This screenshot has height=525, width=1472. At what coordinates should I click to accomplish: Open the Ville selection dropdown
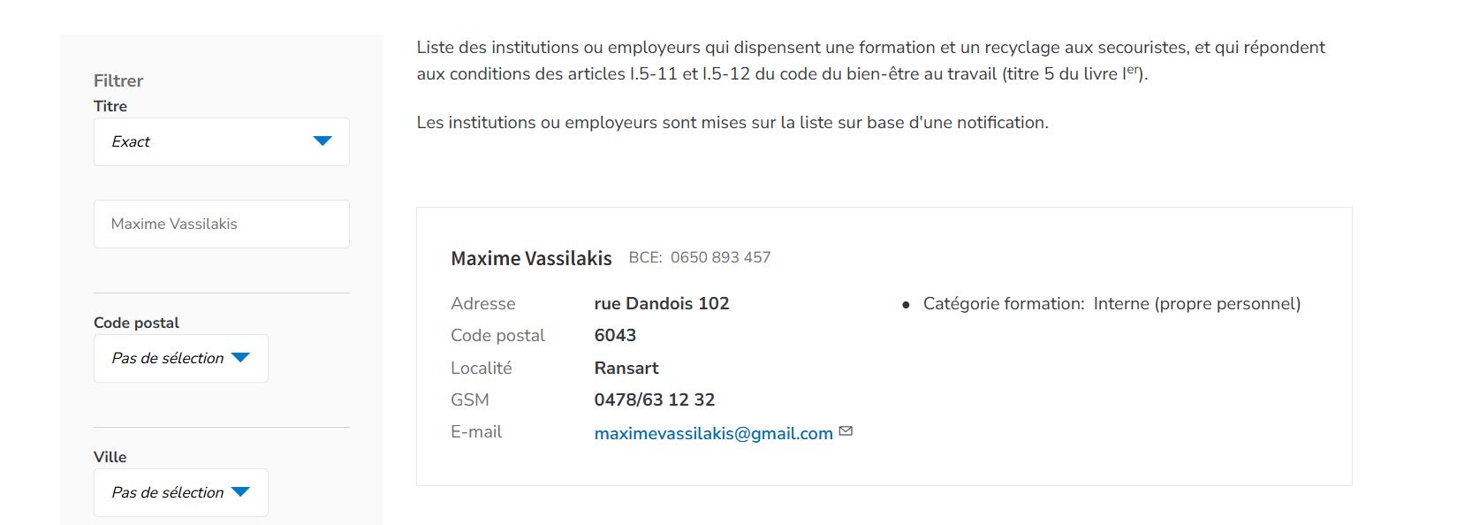coord(181,492)
